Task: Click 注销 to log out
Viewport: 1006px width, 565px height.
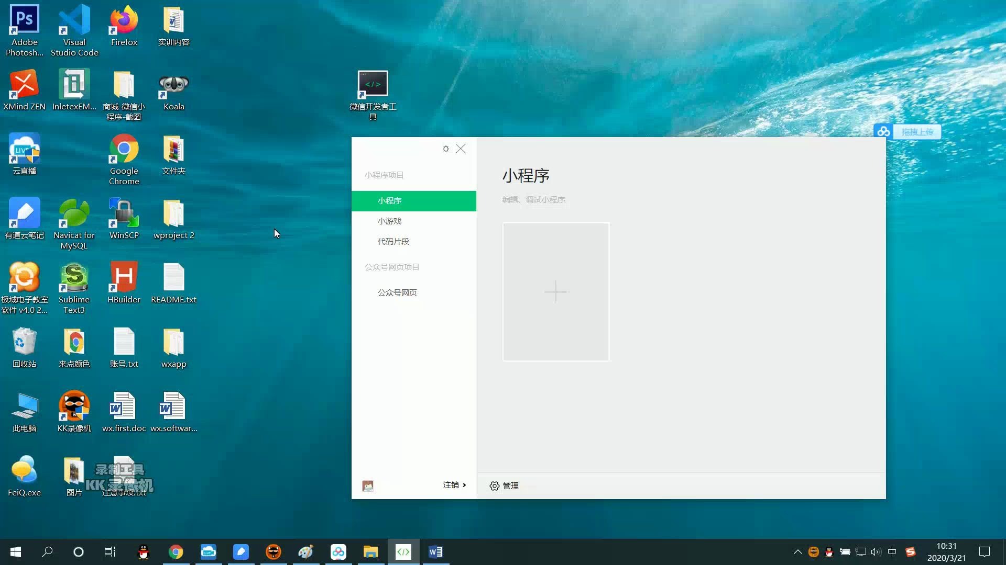Action: pyautogui.click(x=454, y=485)
